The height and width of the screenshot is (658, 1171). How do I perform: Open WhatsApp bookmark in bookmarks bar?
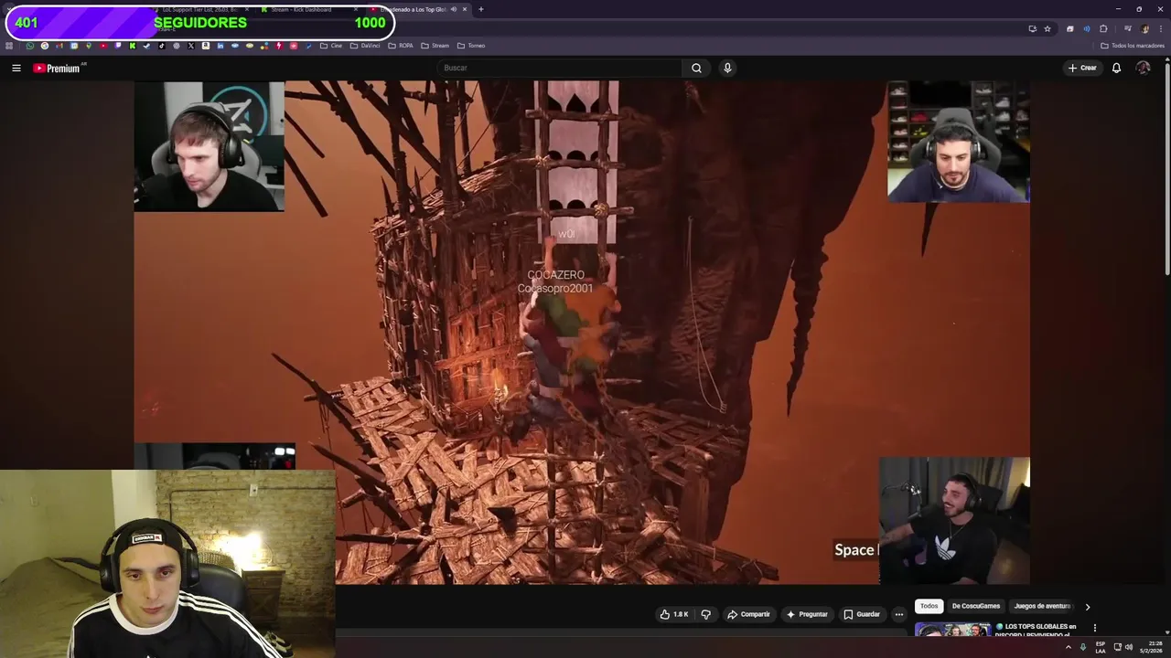[x=29, y=46]
